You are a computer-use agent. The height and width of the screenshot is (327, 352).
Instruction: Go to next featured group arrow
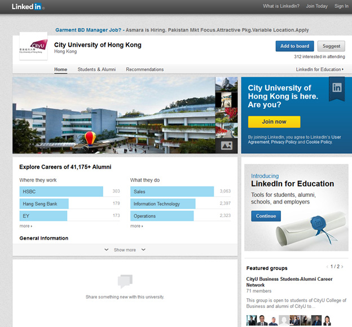point(342,267)
